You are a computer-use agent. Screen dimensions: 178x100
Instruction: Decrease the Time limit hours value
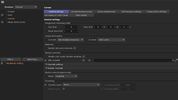pyautogui.click(x=94, y=27)
